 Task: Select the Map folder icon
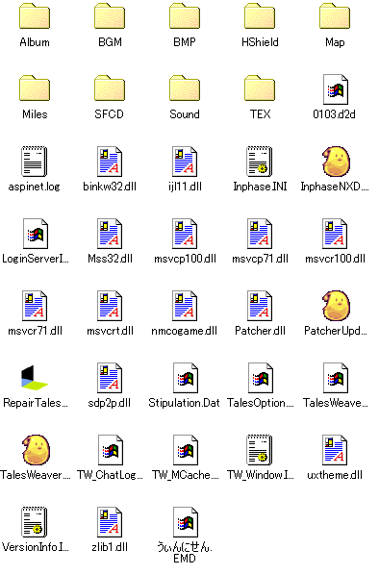335,16
